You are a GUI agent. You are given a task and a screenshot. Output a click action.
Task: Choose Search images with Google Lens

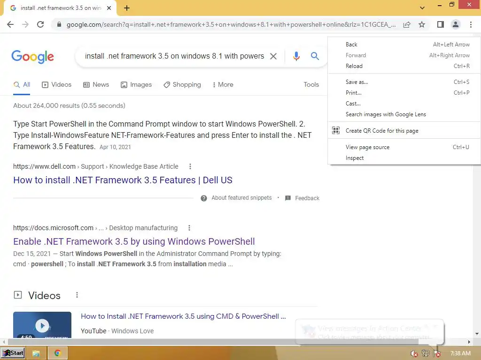click(x=404, y=114)
